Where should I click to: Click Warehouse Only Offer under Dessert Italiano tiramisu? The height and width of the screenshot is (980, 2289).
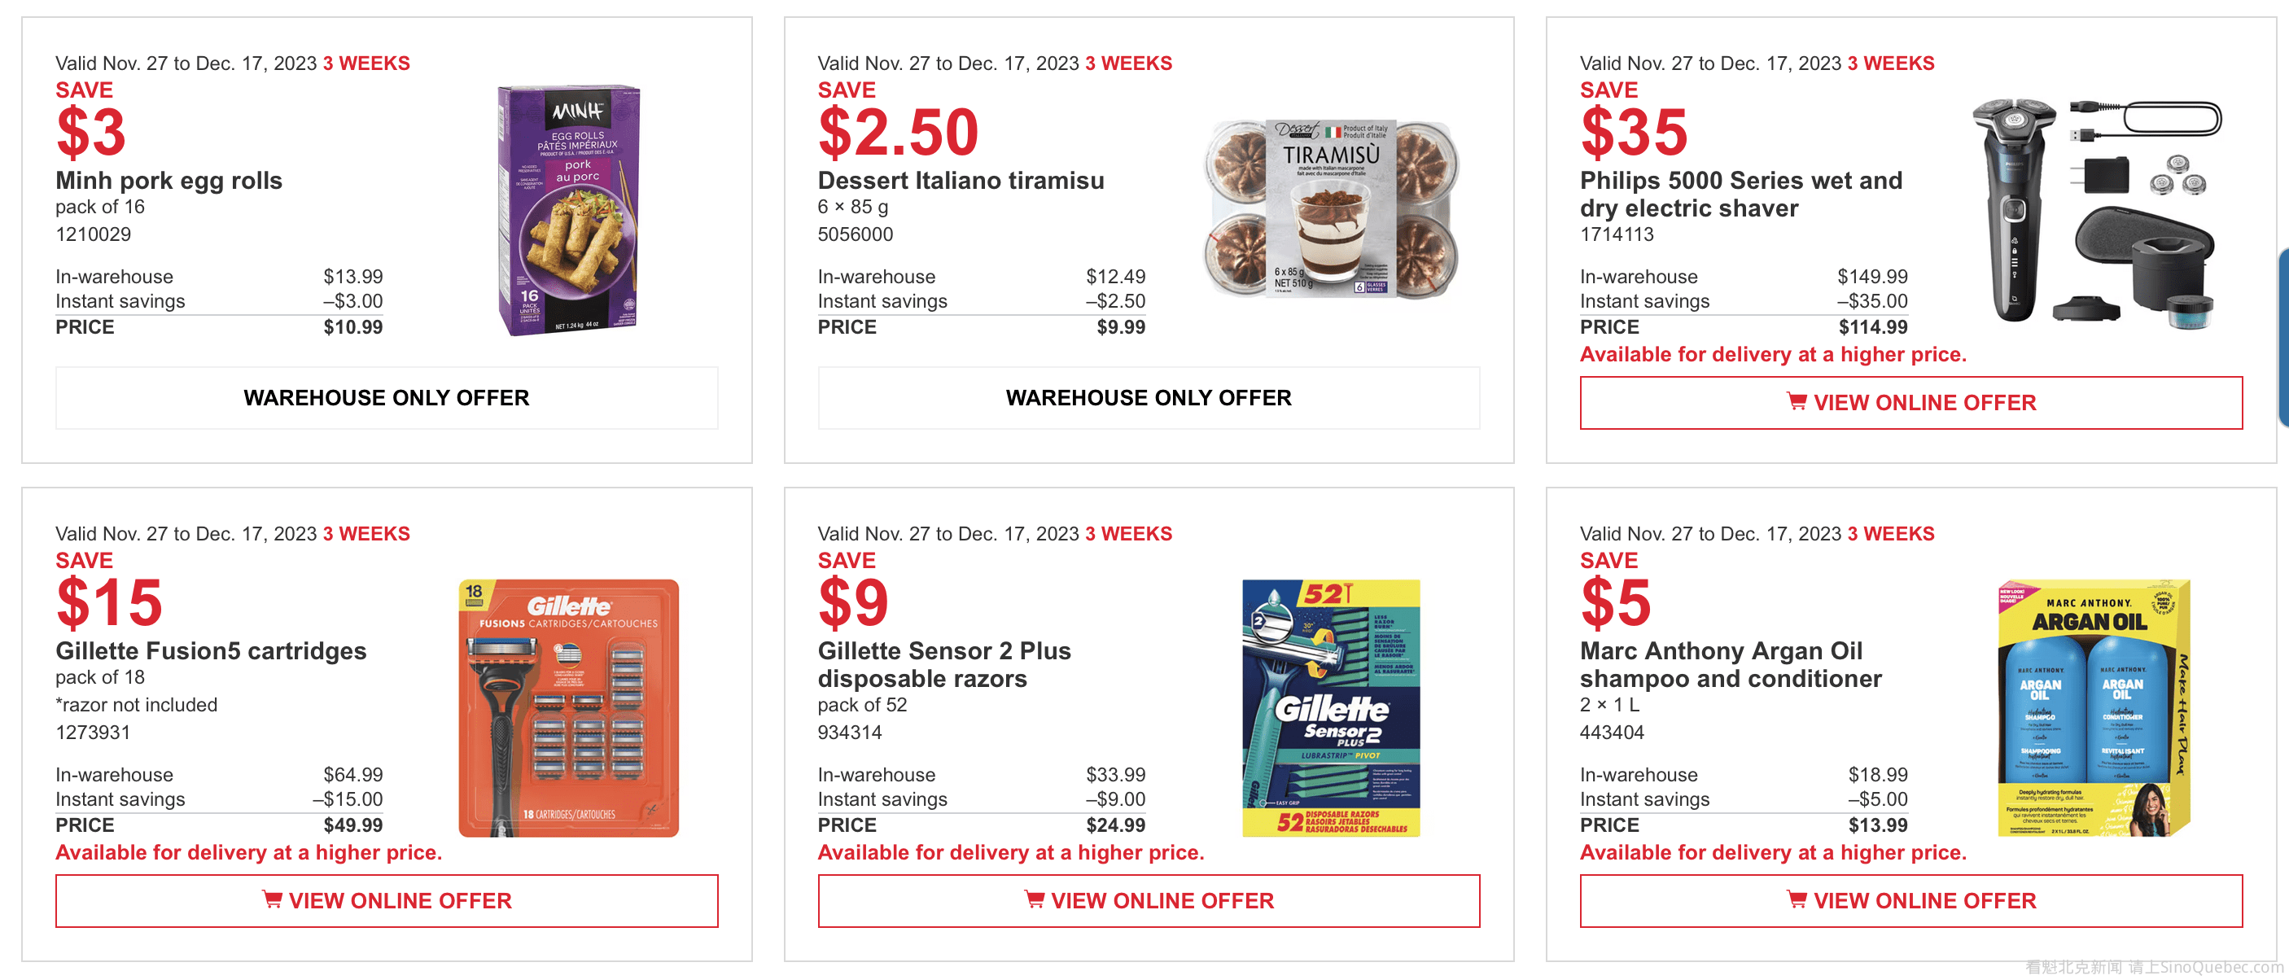pos(1148,397)
